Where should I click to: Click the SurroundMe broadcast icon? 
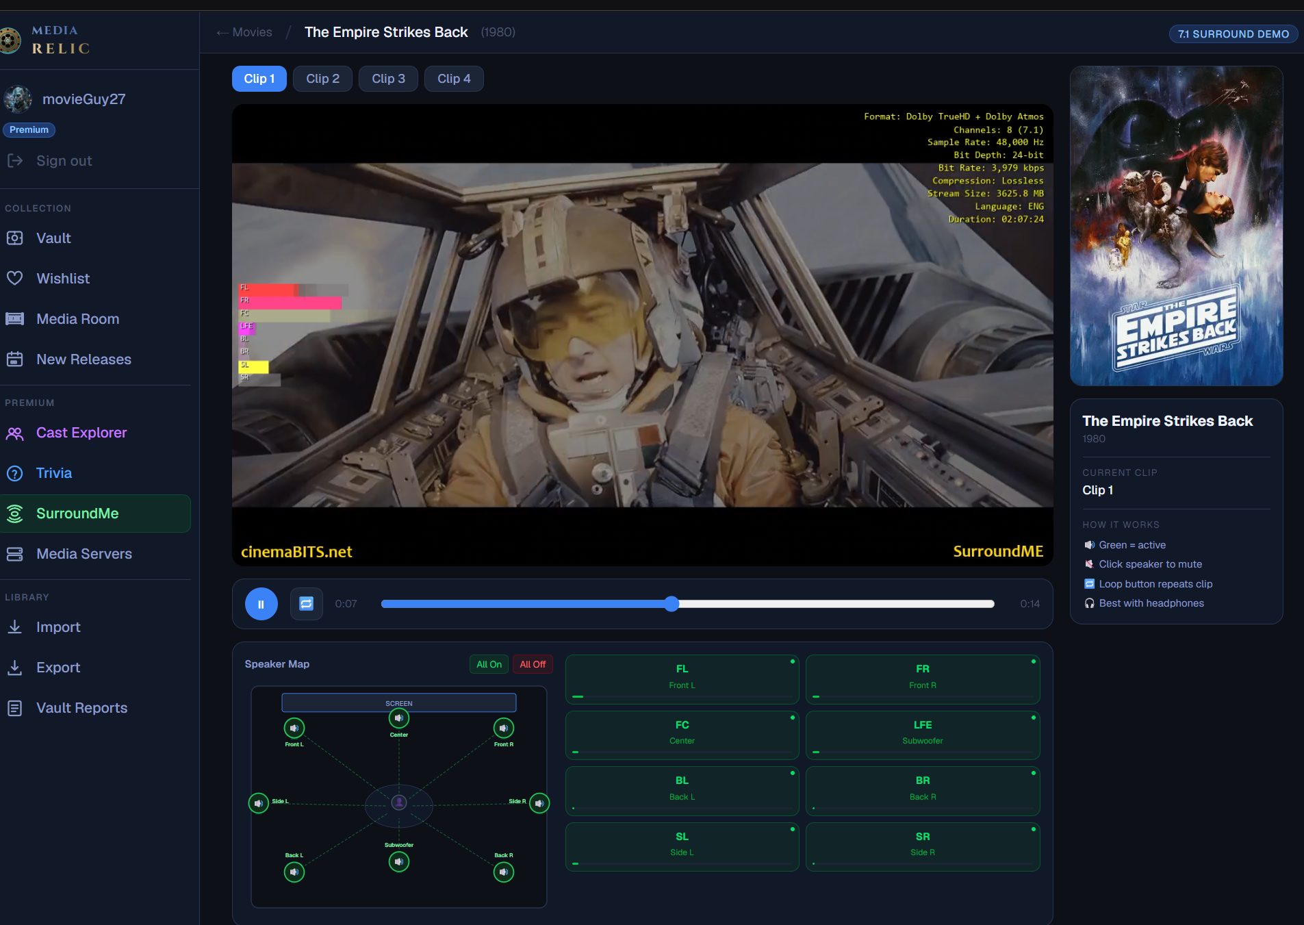tap(15, 514)
